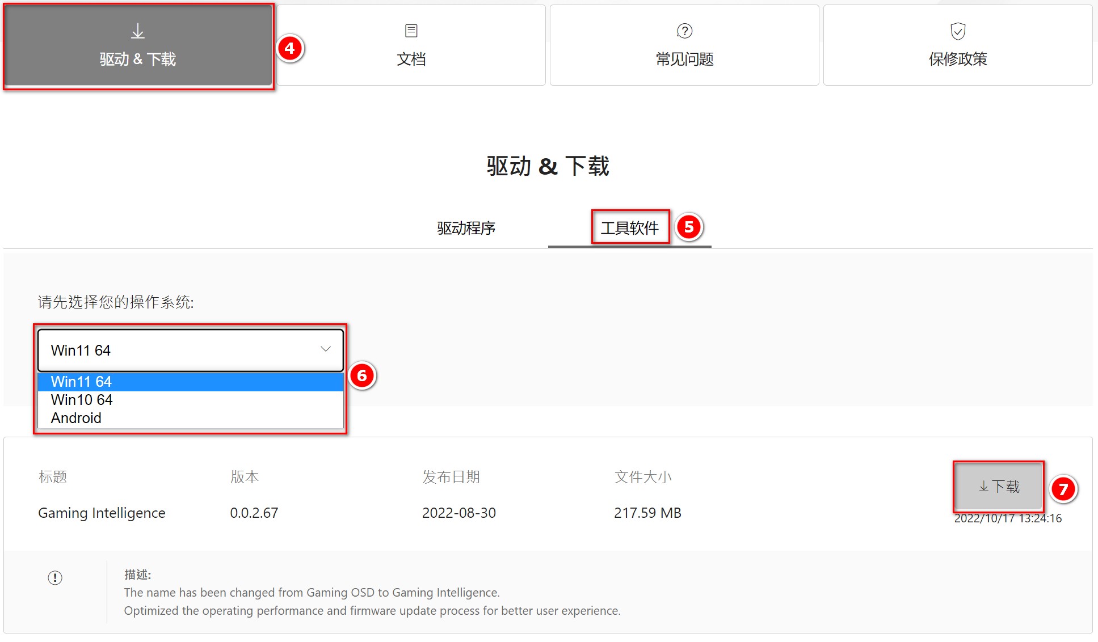The width and height of the screenshot is (1098, 642).
Task: Click the Gaming Intelligence title text
Action: (102, 513)
